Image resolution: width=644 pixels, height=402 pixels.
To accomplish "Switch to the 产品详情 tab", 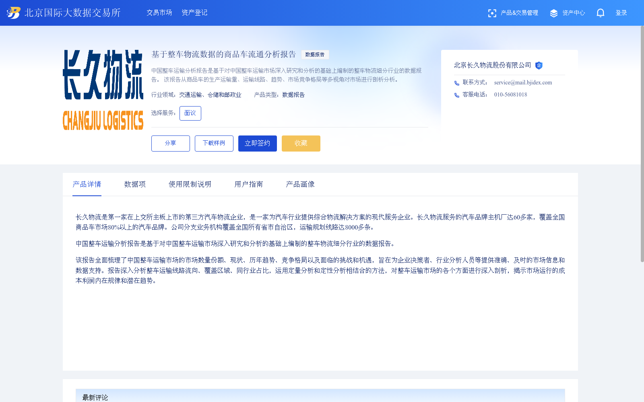I will coord(87,184).
